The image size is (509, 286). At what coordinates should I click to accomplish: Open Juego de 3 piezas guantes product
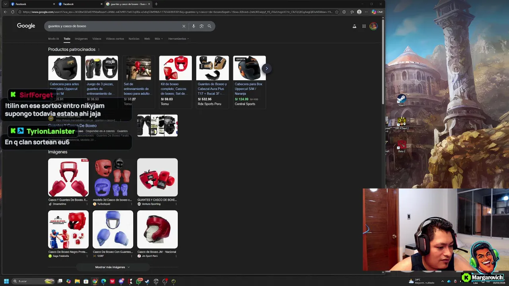pos(101,82)
